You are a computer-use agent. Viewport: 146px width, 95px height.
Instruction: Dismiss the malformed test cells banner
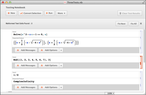click(x=141, y=24)
